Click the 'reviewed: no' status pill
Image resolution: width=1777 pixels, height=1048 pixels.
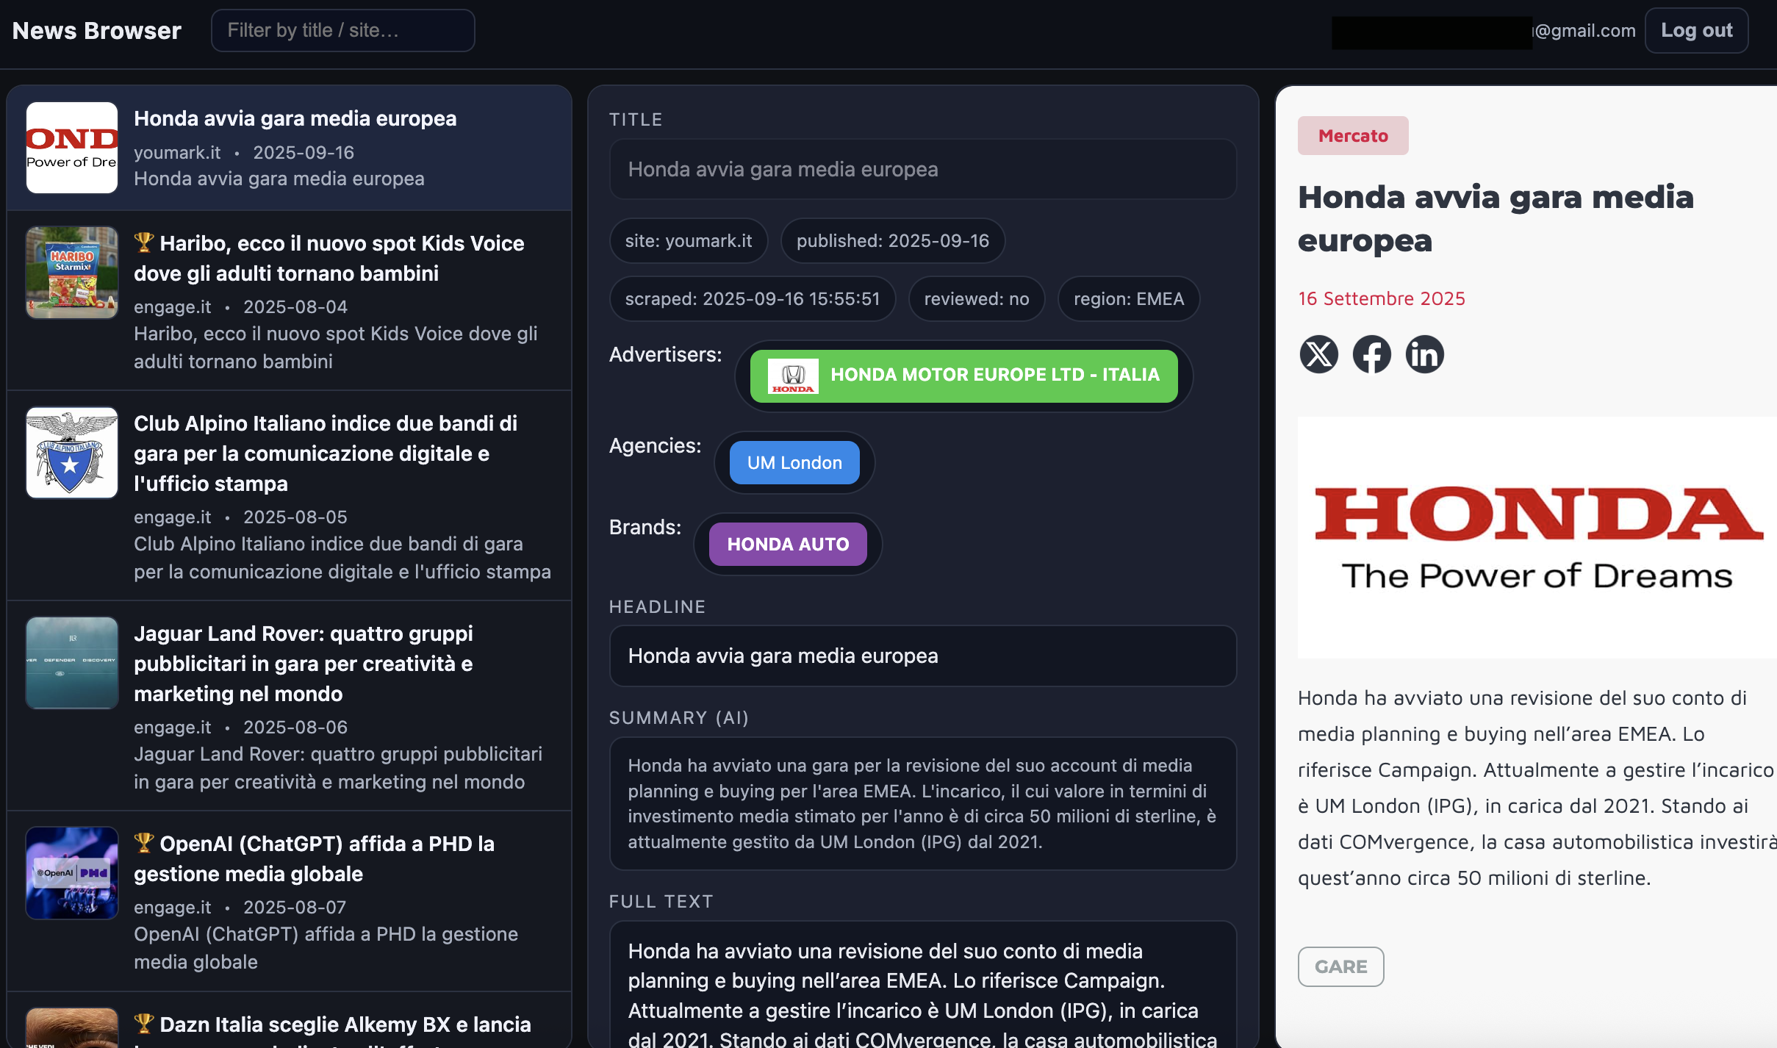[x=976, y=299]
